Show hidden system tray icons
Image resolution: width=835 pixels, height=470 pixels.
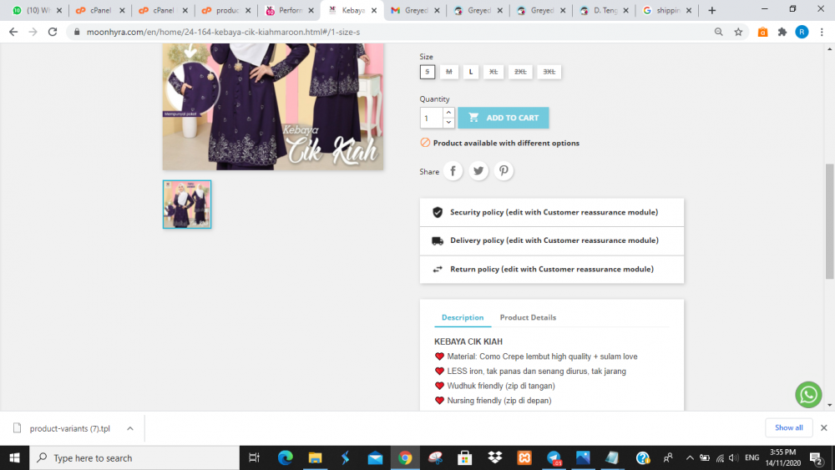point(690,457)
